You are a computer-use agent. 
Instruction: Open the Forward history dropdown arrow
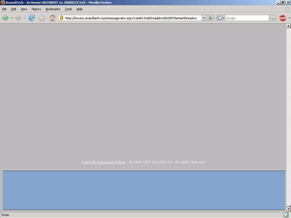pyautogui.click(x=25, y=18)
